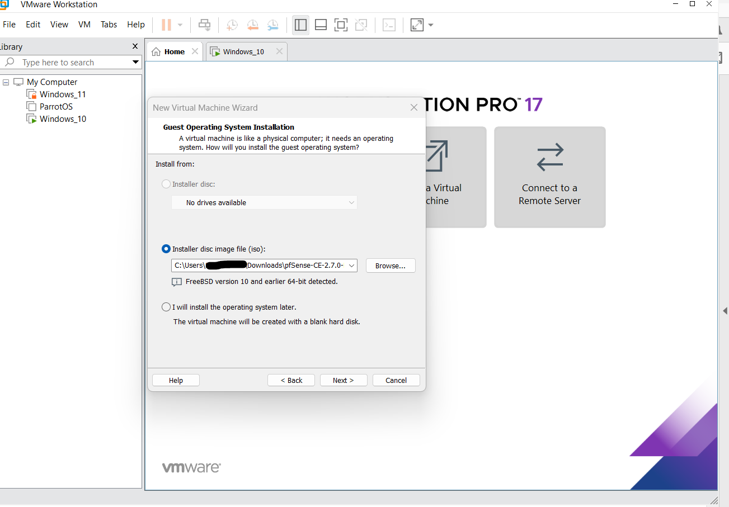Click the FreeBSD detected info icon

click(176, 282)
